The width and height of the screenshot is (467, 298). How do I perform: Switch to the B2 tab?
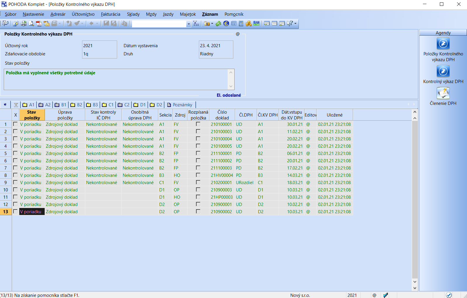tap(76, 105)
